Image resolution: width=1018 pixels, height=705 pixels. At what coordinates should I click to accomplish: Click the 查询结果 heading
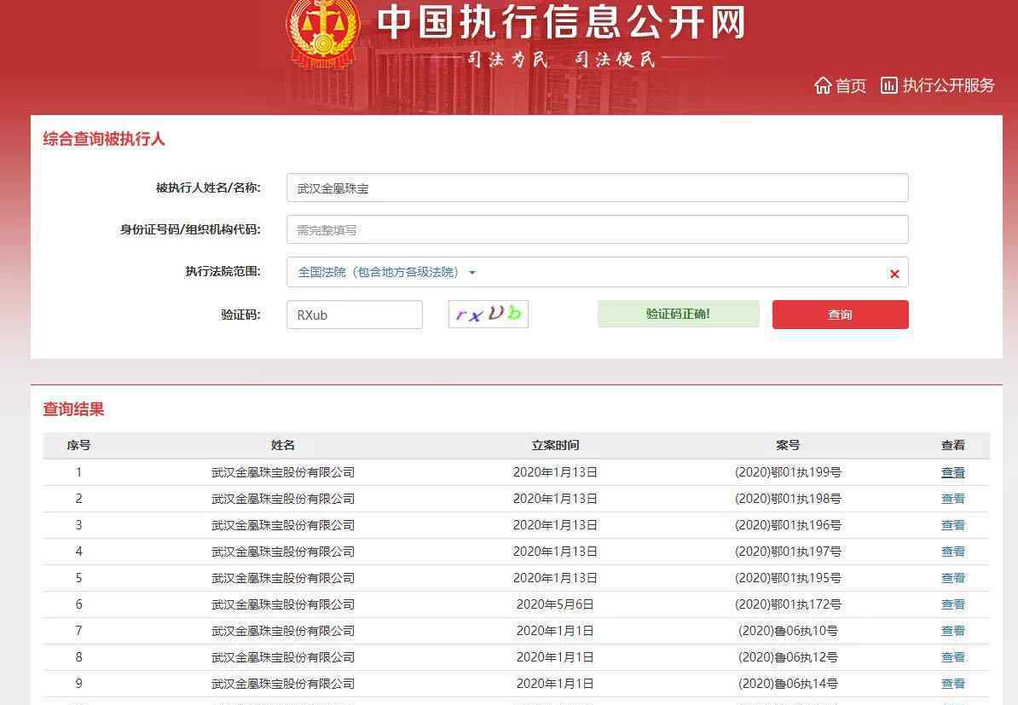tap(73, 409)
